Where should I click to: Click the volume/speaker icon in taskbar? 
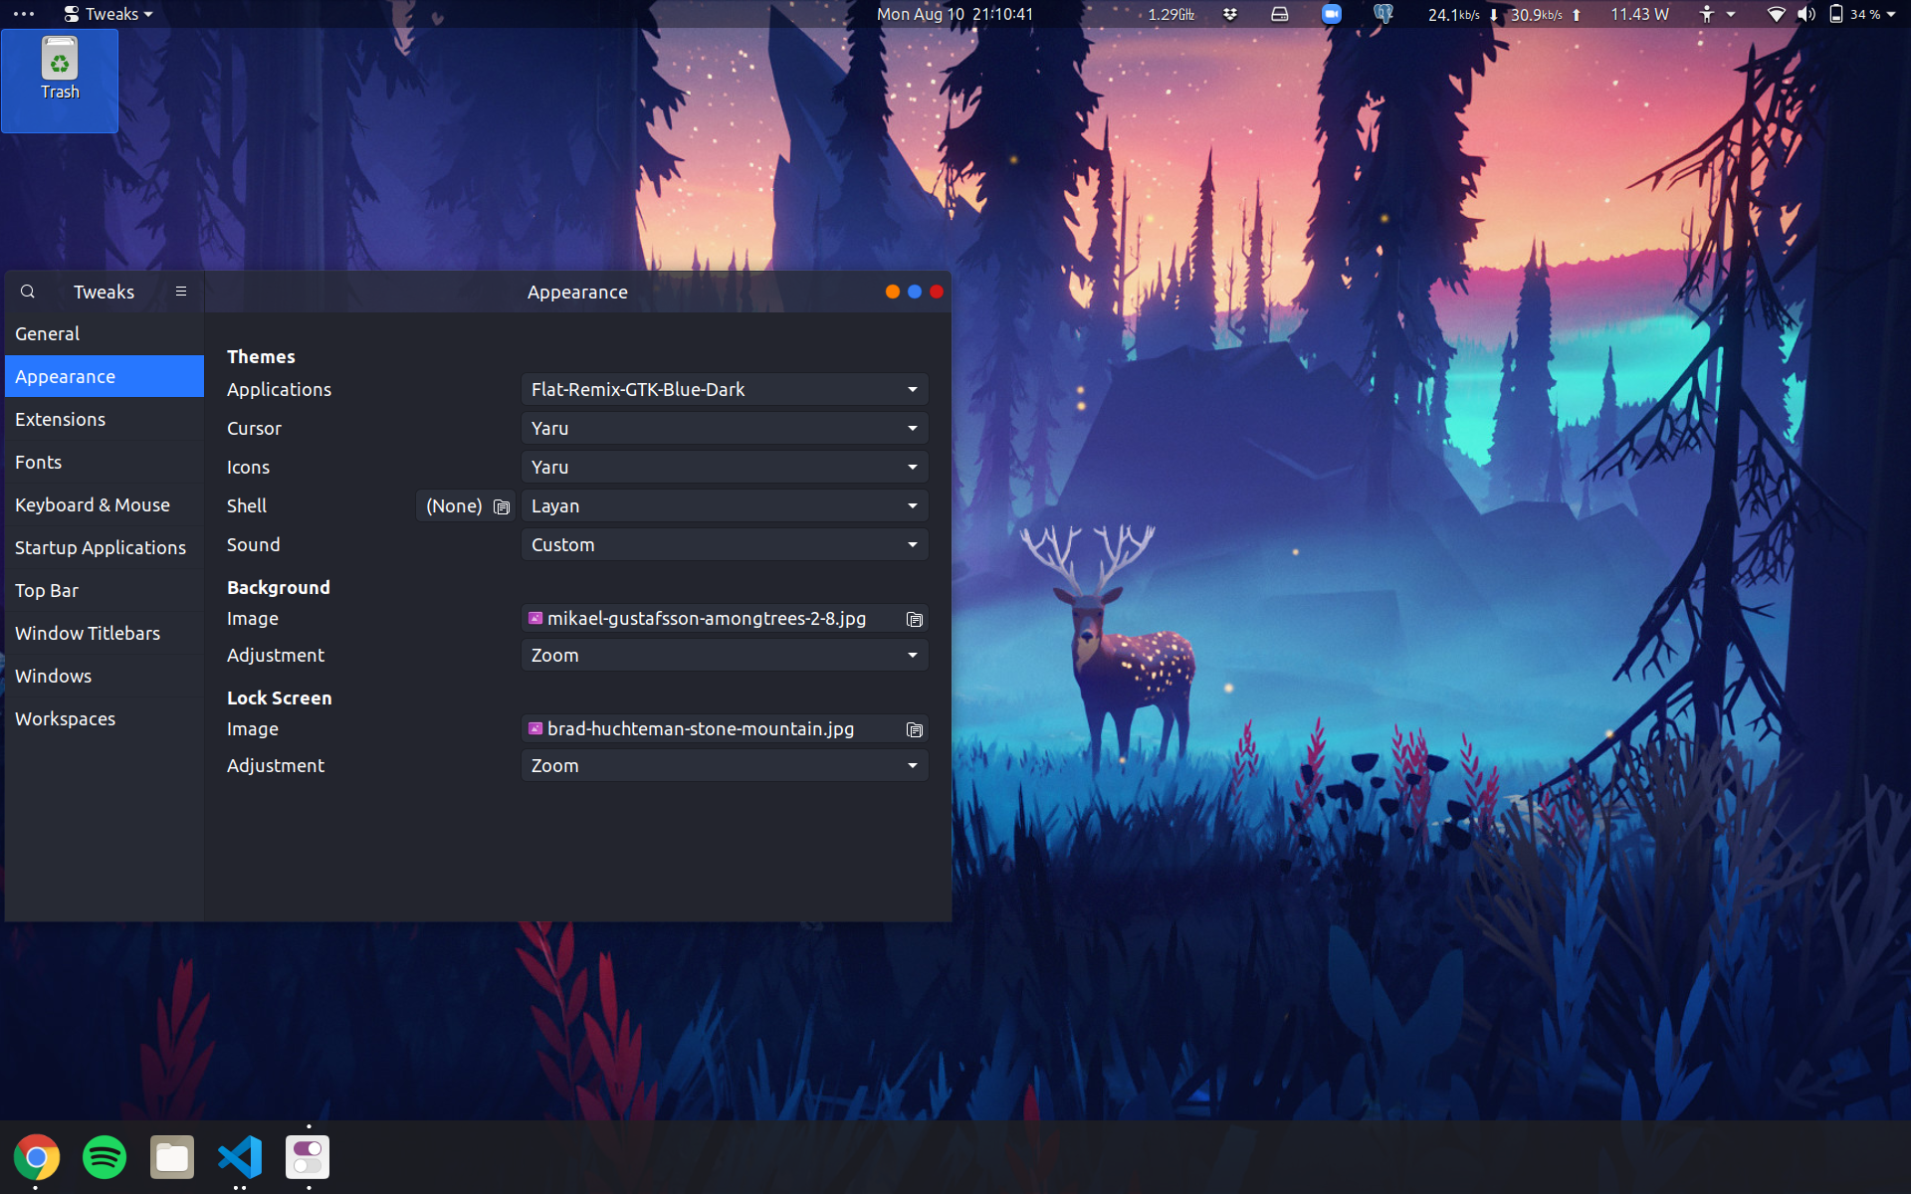pos(1805,14)
